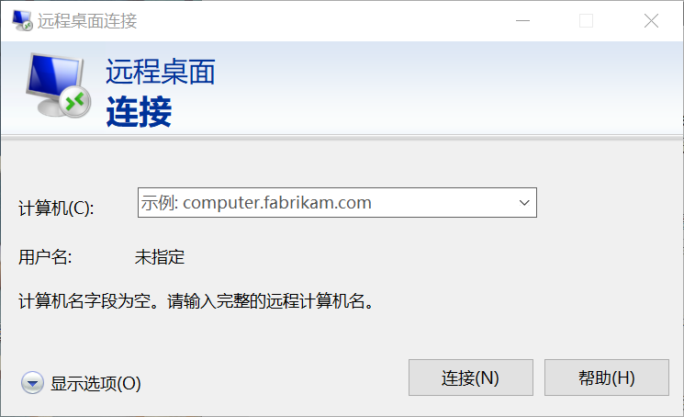Click the small Remote Desktop icon in title bar

click(x=22, y=20)
